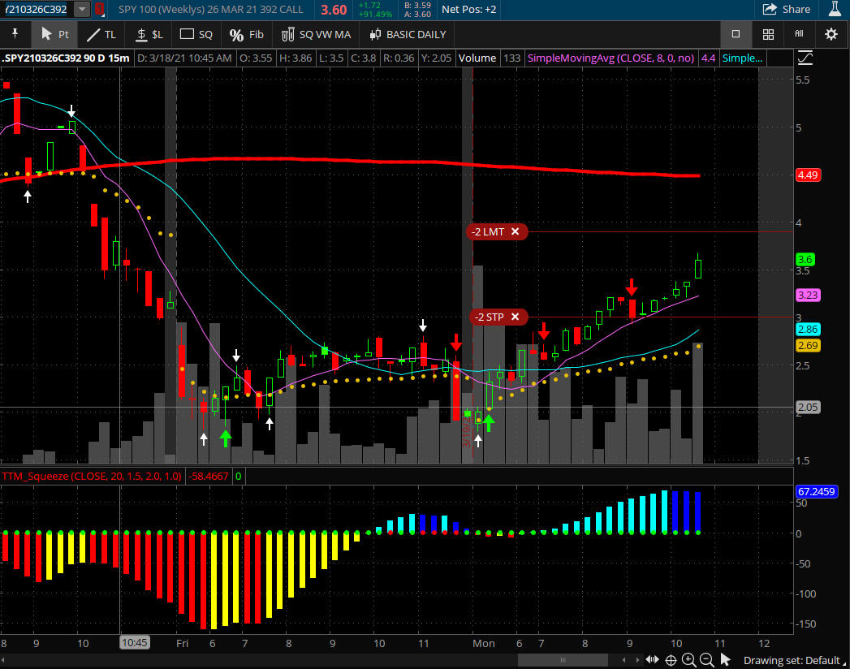
Task: Switch to single chart layout
Action: pyautogui.click(x=736, y=34)
